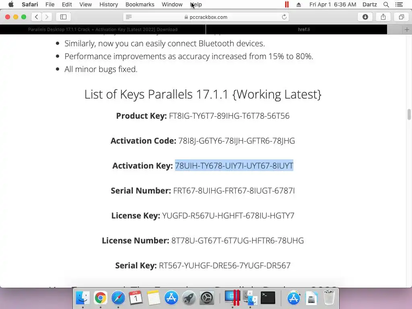412x309 pixels.
Task: Open the Bookmarks menu
Action: pyautogui.click(x=140, y=4)
